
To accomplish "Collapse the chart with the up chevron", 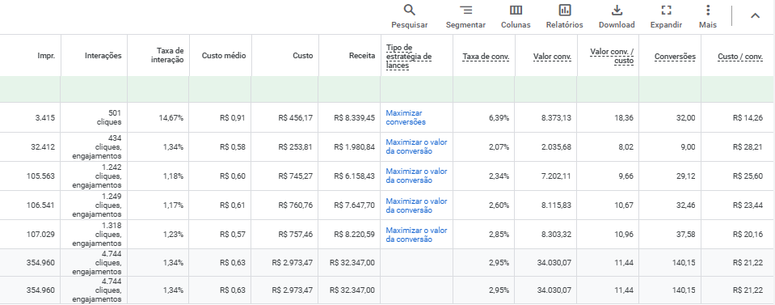I will (755, 16).
